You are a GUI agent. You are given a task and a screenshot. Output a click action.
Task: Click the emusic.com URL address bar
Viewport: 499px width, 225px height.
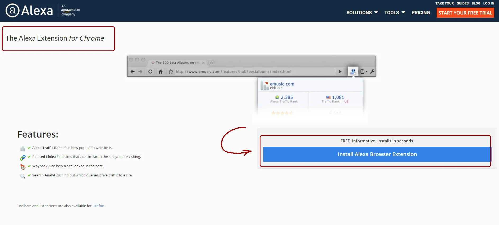[x=254, y=72]
